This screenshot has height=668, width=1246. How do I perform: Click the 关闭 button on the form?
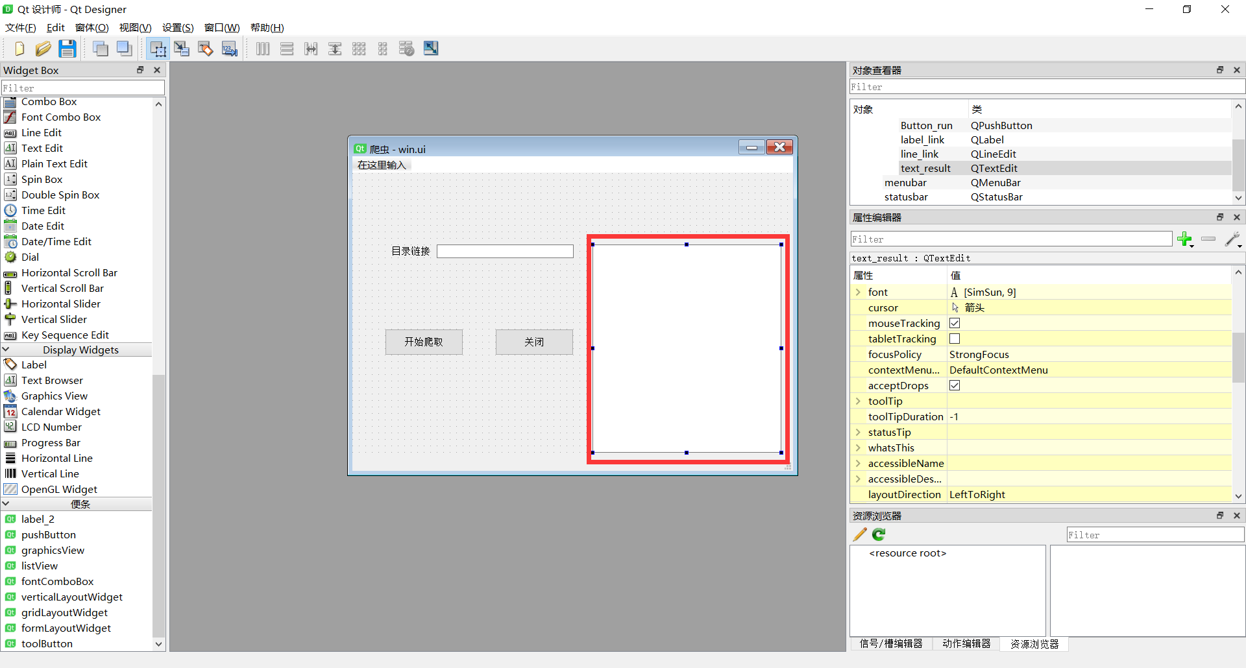coord(534,342)
